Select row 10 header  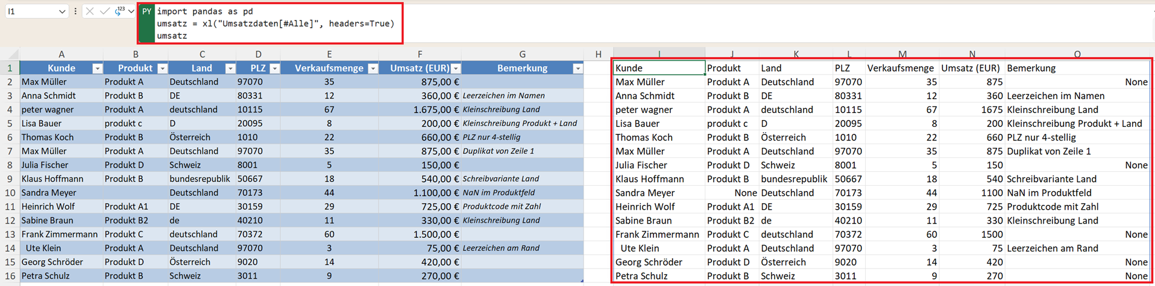10,193
